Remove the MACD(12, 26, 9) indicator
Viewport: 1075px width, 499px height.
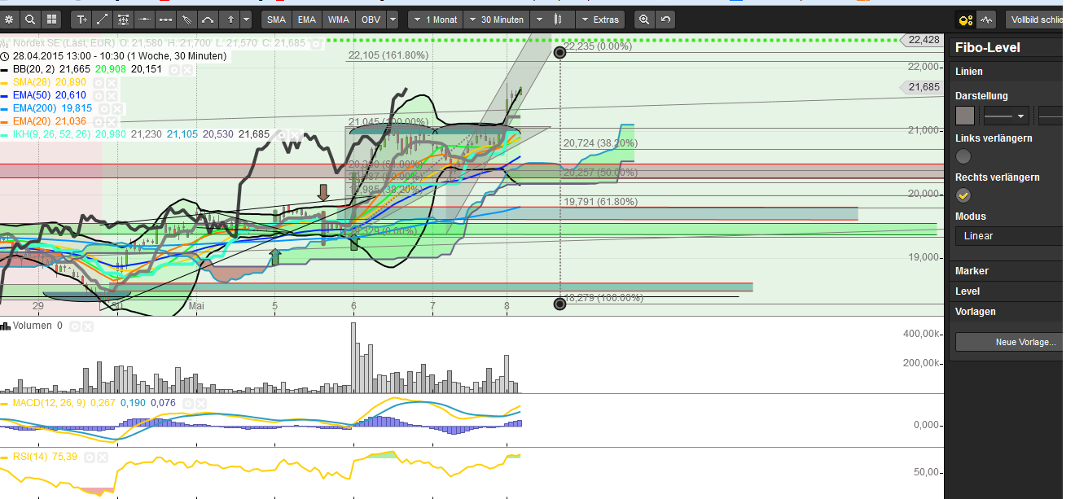click(200, 403)
